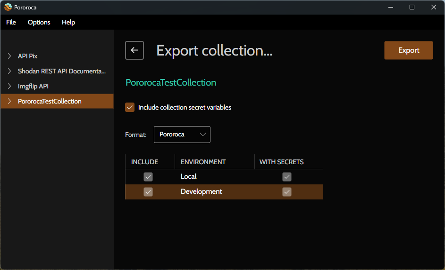Expand the Imgflip API collection chevron
The image size is (445, 270).
point(9,86)
